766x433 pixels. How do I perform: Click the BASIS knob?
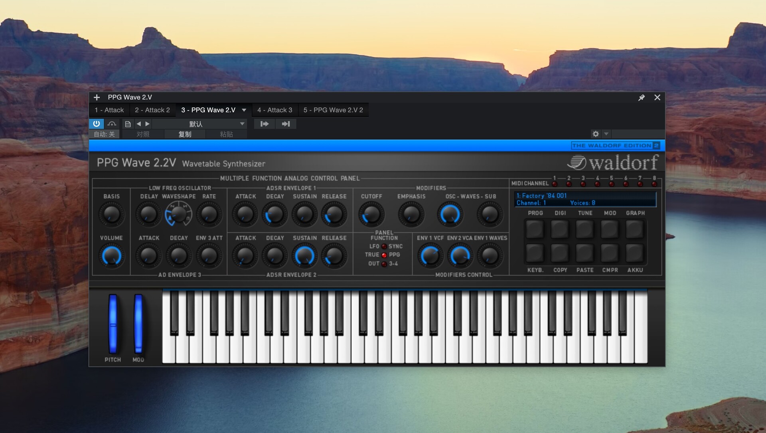111,214
